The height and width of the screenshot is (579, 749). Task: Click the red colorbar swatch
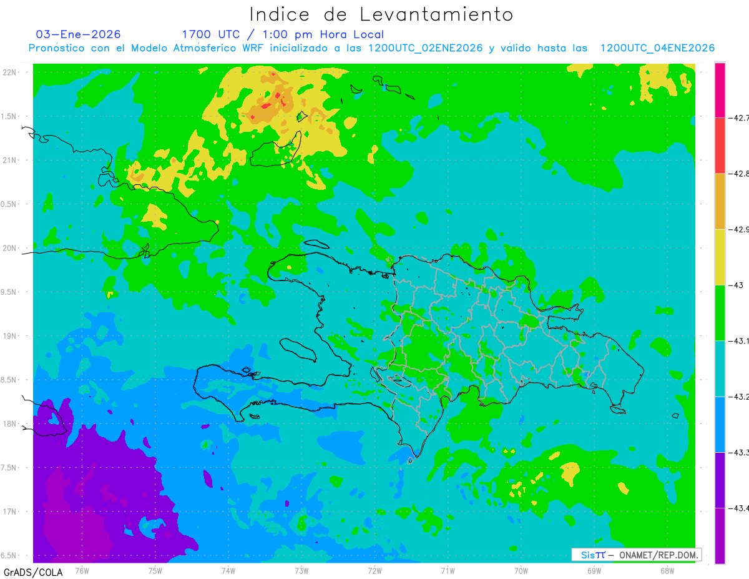720,146
